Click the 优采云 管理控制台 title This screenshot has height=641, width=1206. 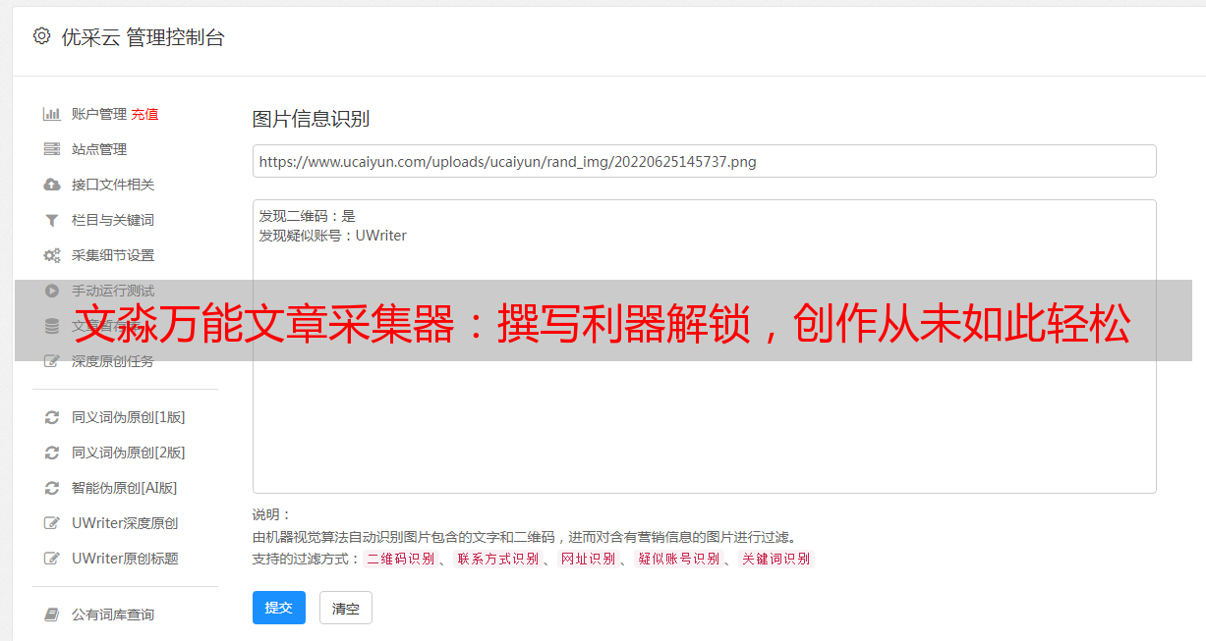pos(143,37)
